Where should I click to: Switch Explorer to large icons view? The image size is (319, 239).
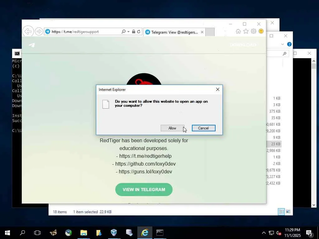[x=288, y=212]
